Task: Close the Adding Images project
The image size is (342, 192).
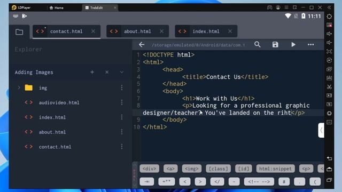Action: point(107,72)
